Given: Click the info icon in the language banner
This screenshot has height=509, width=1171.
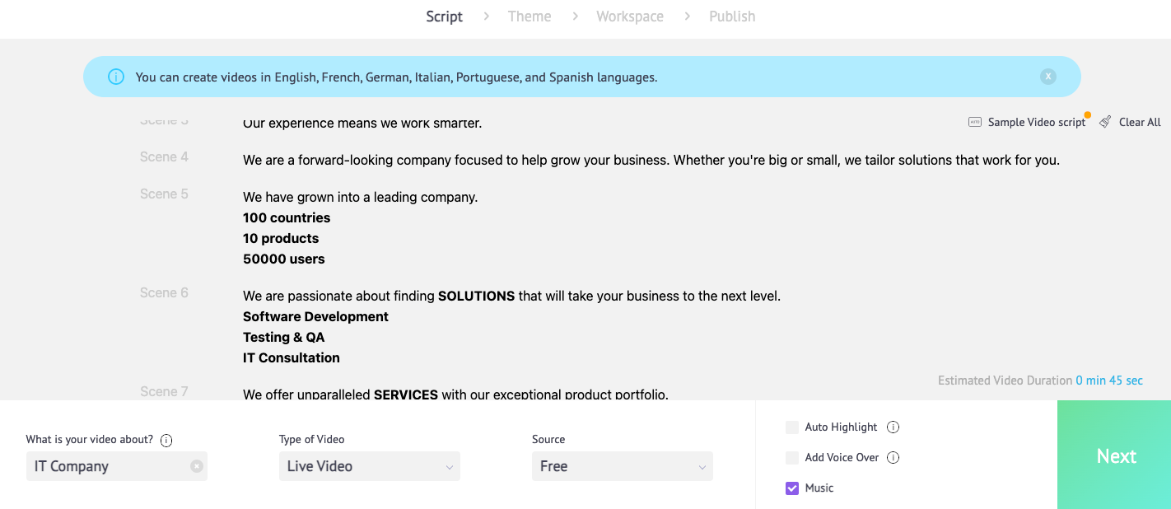Looking at the screenshot, I should click(x=116, y=77).
